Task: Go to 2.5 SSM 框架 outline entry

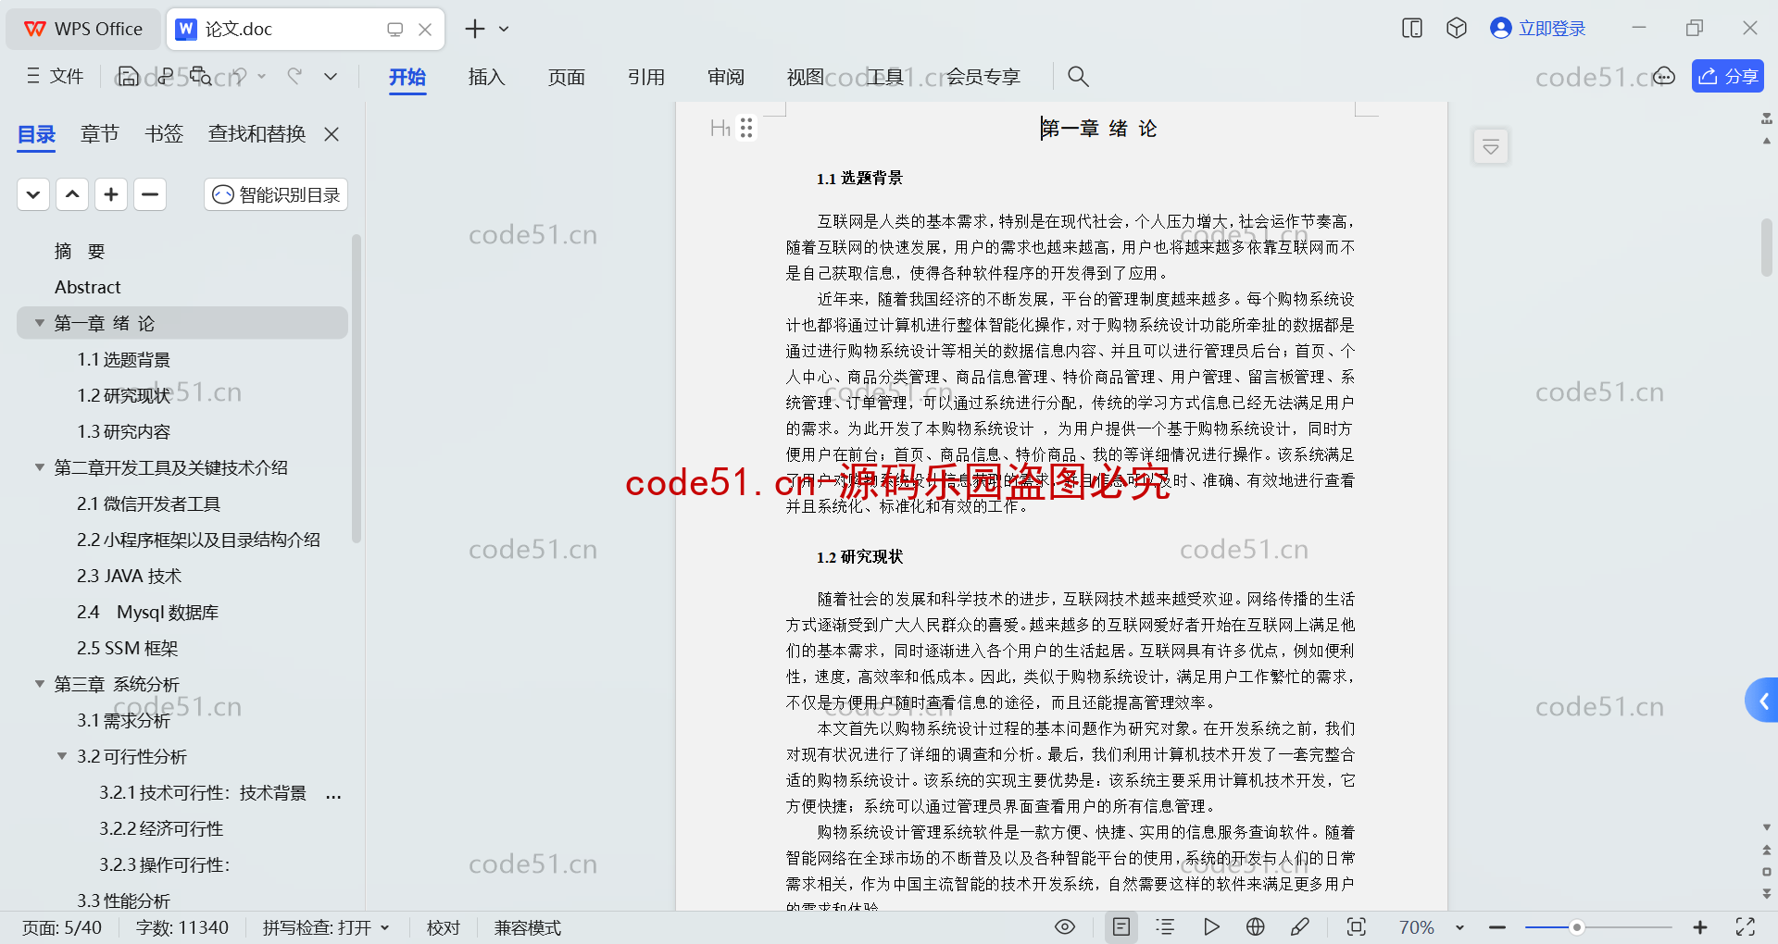Action: 127,648
